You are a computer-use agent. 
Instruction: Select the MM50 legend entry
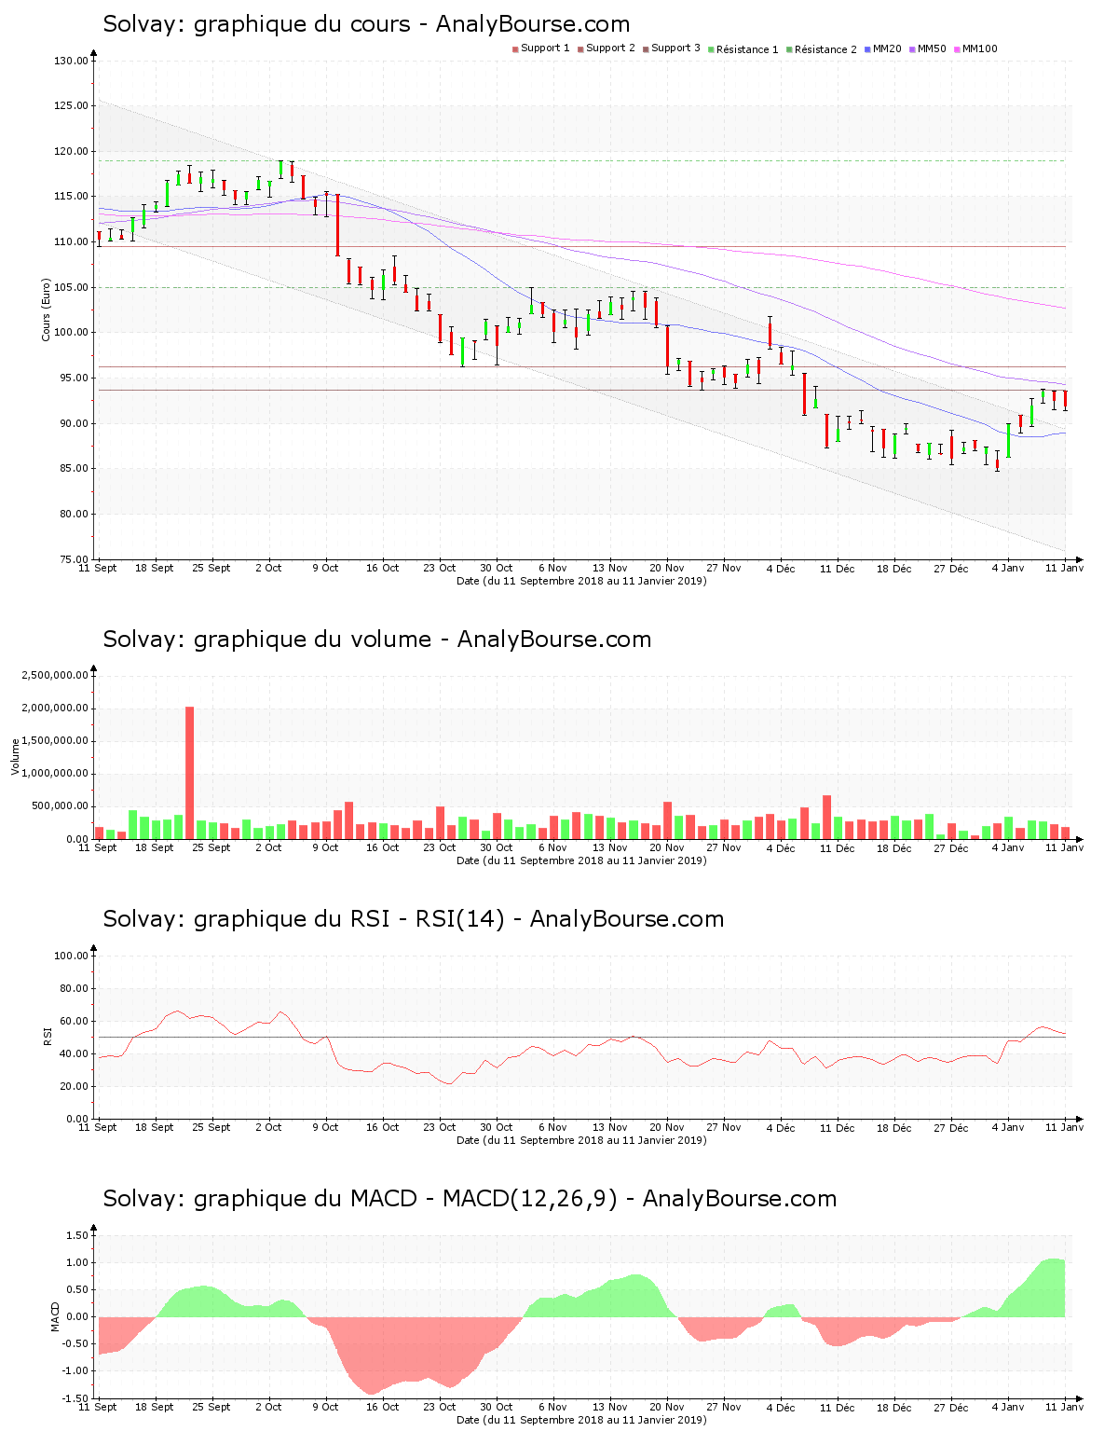(928, 48)
